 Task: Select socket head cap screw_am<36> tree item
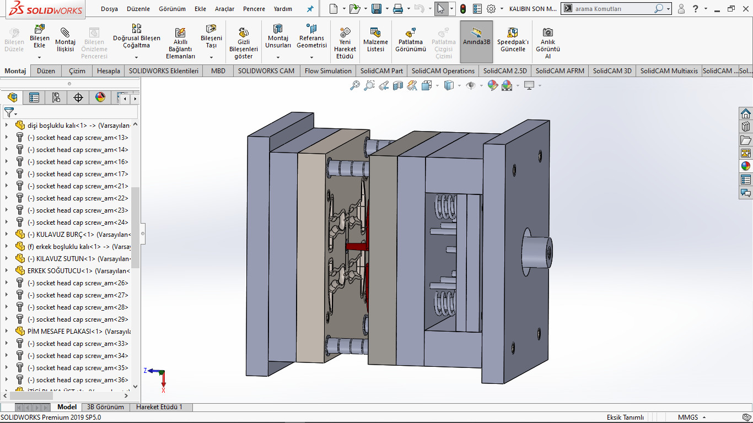coord(78,380)
